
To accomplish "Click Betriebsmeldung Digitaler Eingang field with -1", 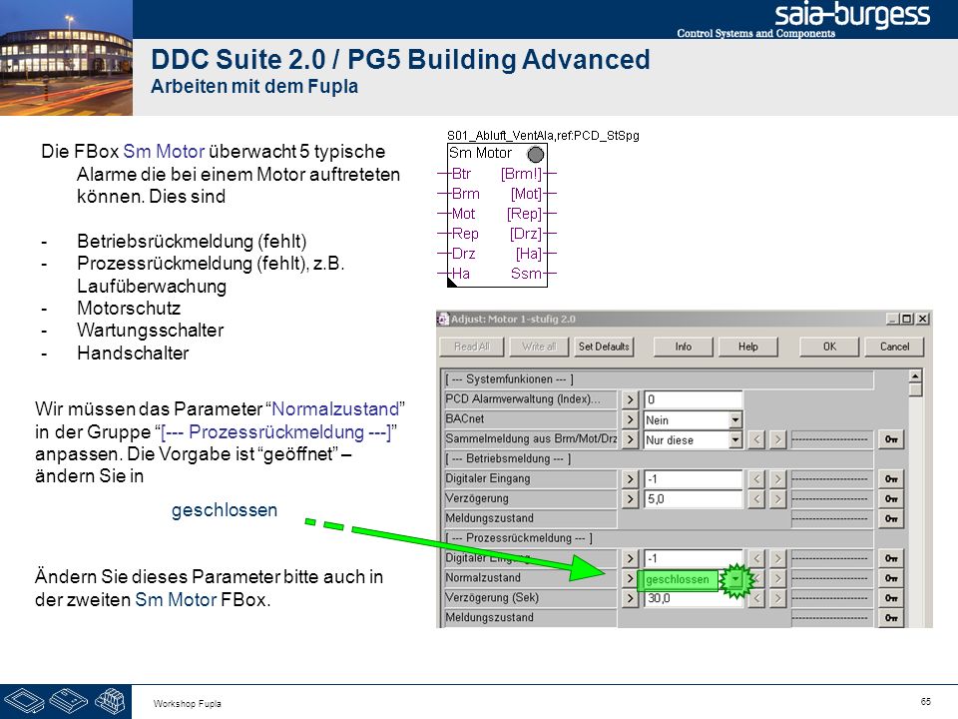I will [x=693, y=478].
